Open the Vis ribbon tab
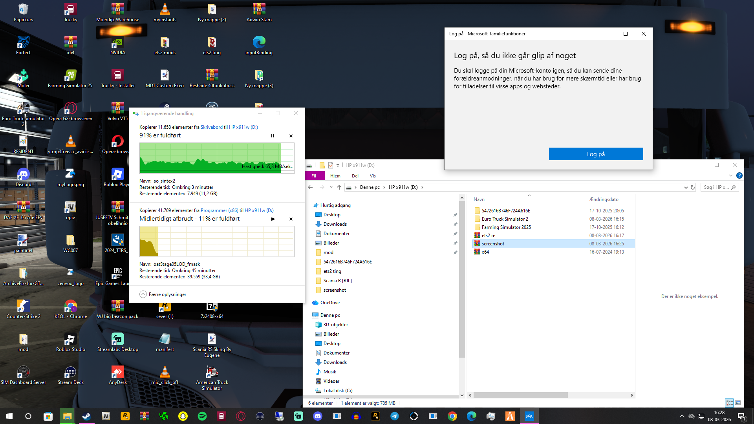Viewport: 754px width, 424px height. point(373,176)
